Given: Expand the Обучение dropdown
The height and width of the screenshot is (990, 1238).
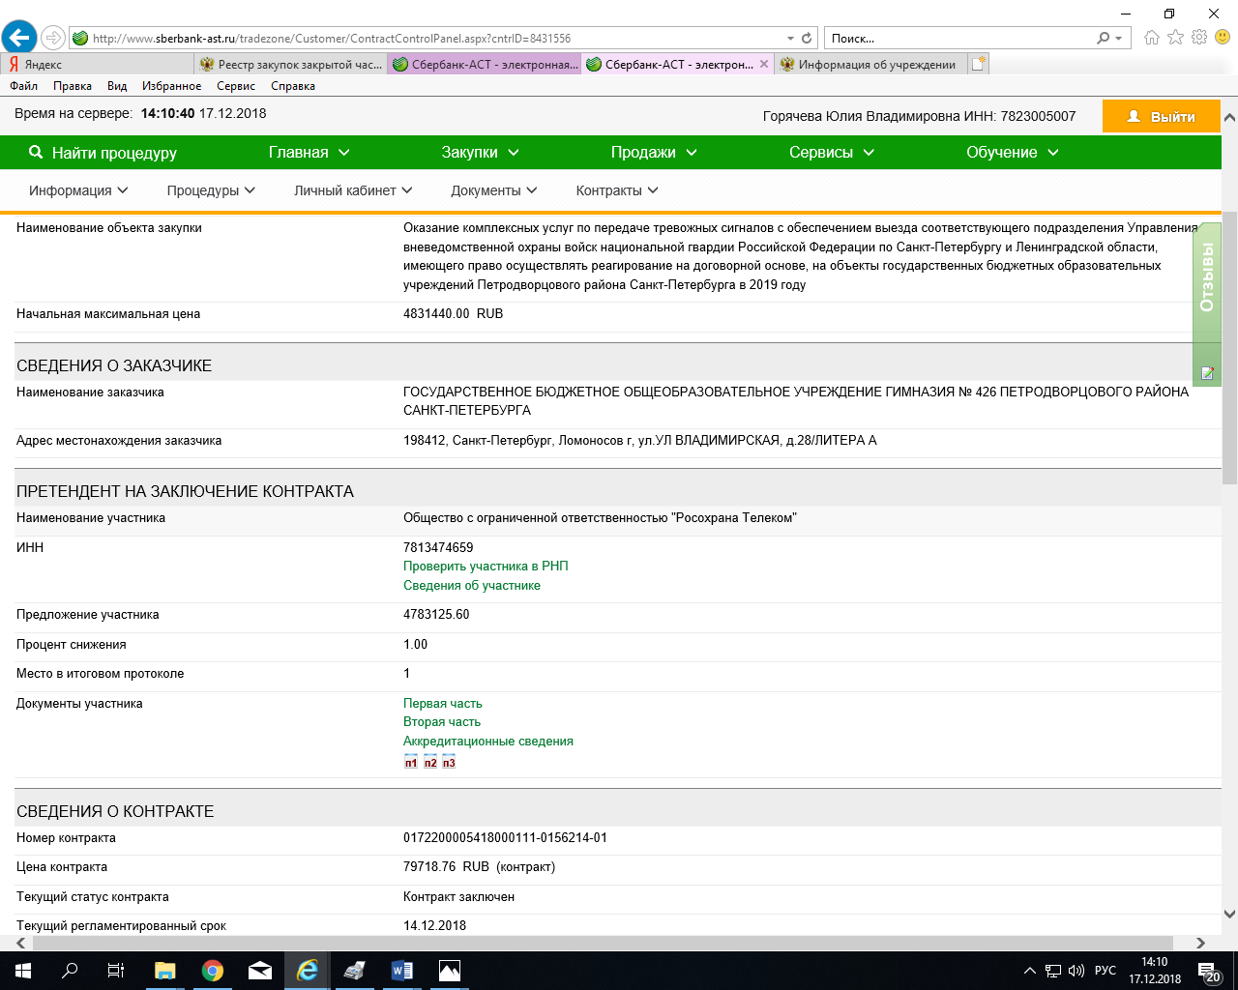Looking at the screenshot, I should click(x=1013, y=153).
